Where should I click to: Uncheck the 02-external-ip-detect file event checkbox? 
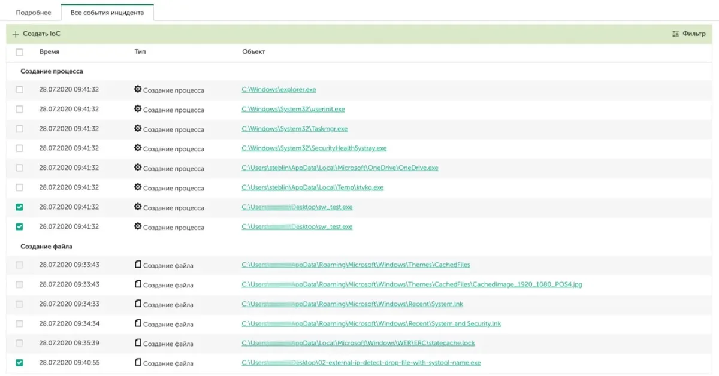pyautogui.click(x=19, y=363)
